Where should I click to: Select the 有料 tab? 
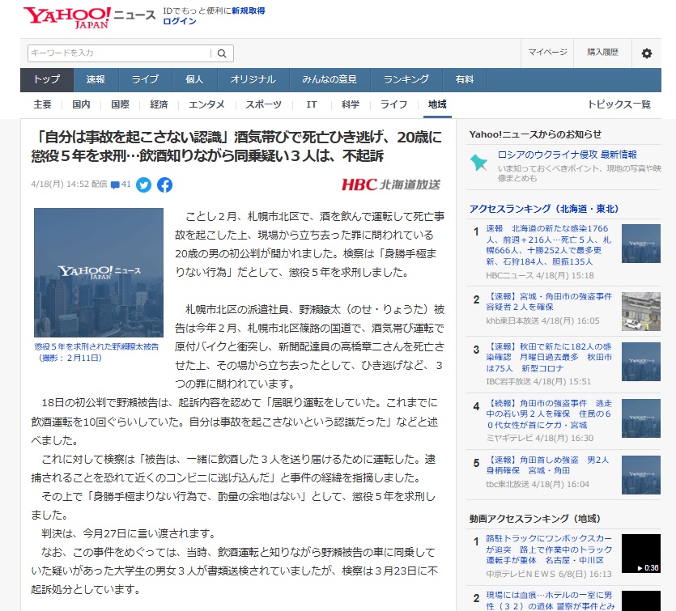(x=465, y=80)
